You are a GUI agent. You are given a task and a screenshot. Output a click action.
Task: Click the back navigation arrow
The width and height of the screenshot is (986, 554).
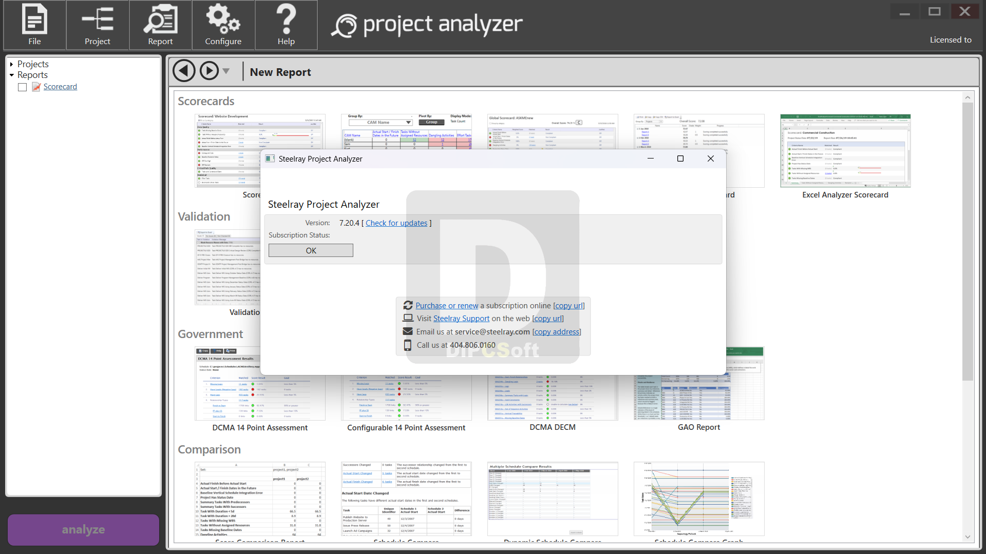184,71
